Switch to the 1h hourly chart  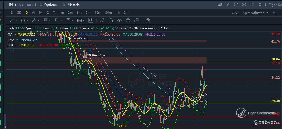(118, 13)
